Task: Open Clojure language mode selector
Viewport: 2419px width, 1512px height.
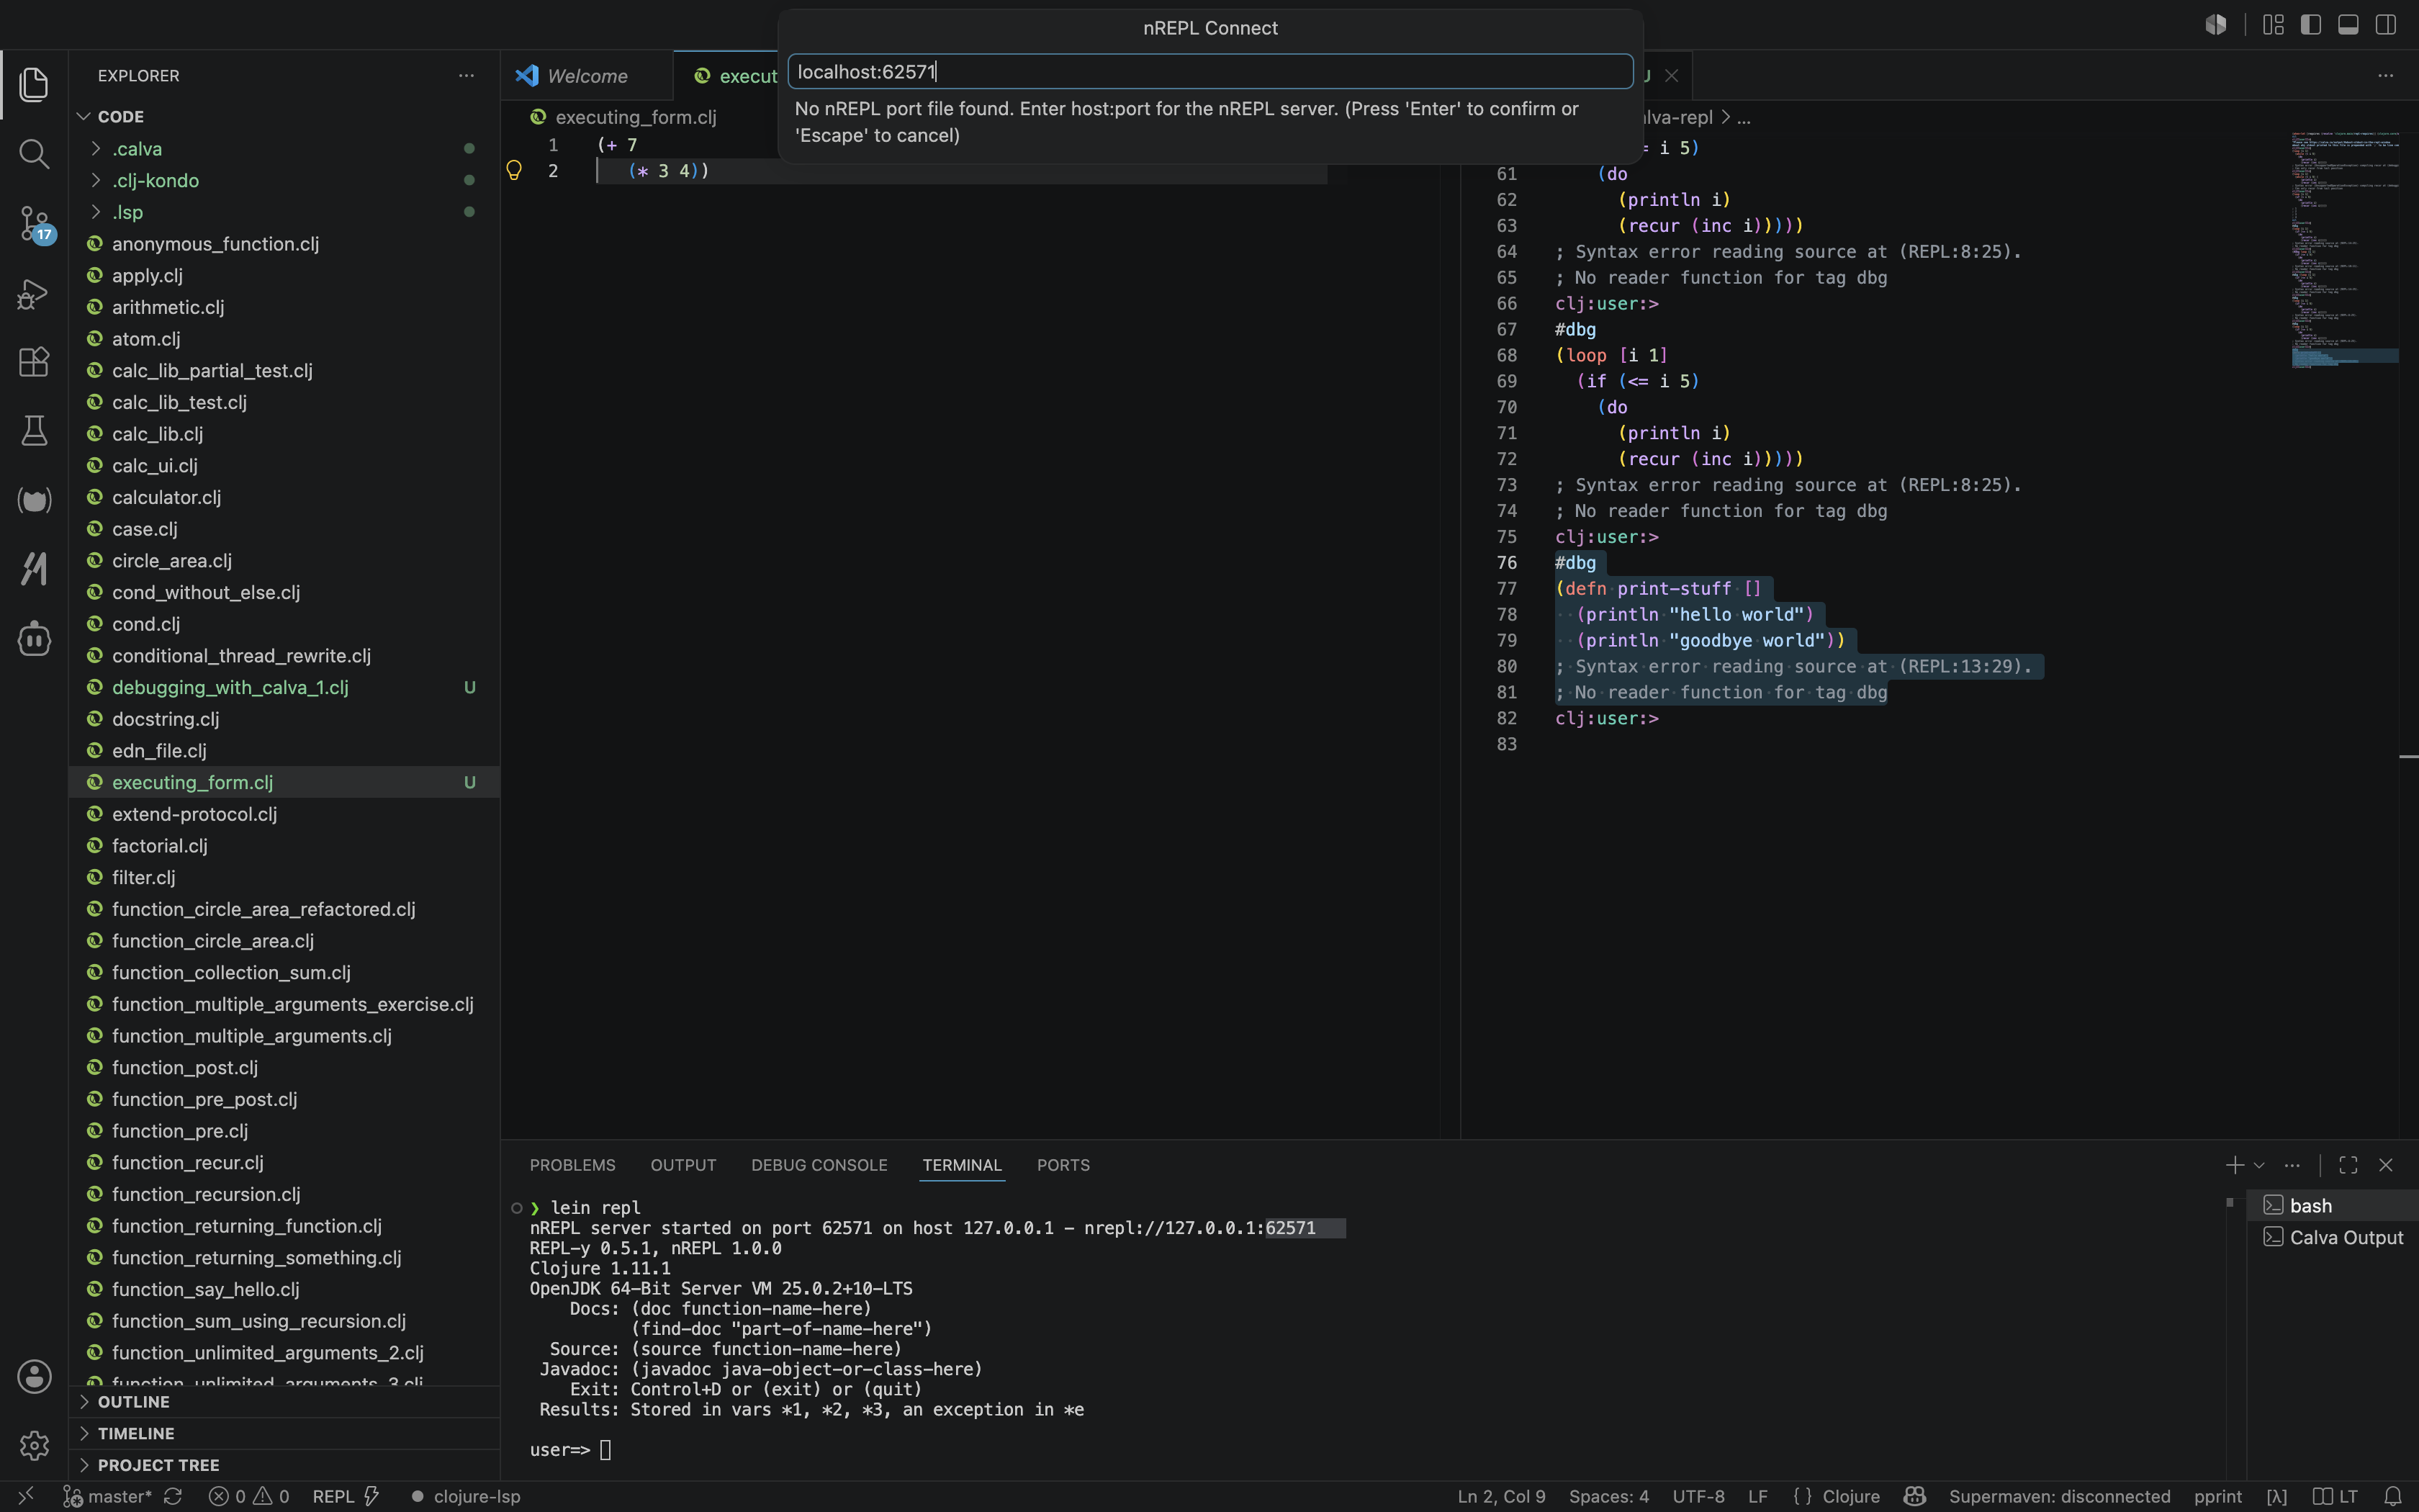Action: click(1850, 1497)
